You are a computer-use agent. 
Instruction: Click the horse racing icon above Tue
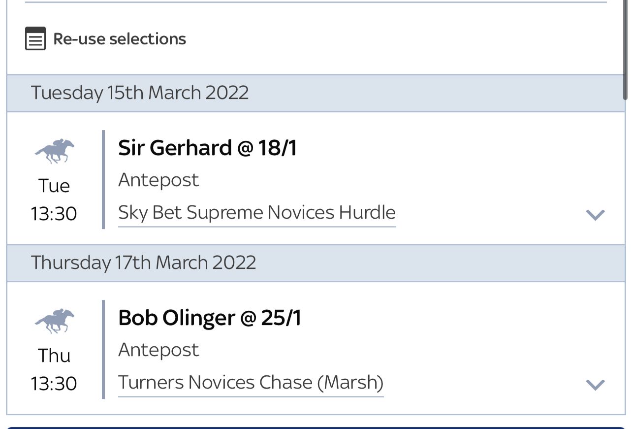54,151
